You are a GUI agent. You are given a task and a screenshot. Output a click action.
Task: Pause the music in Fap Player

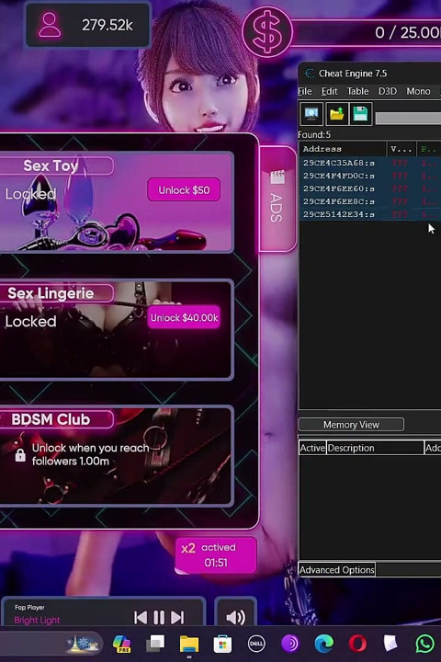coord(159,618)
